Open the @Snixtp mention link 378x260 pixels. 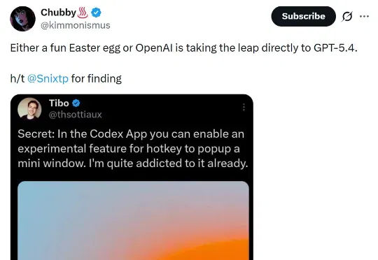click(48, 79)
